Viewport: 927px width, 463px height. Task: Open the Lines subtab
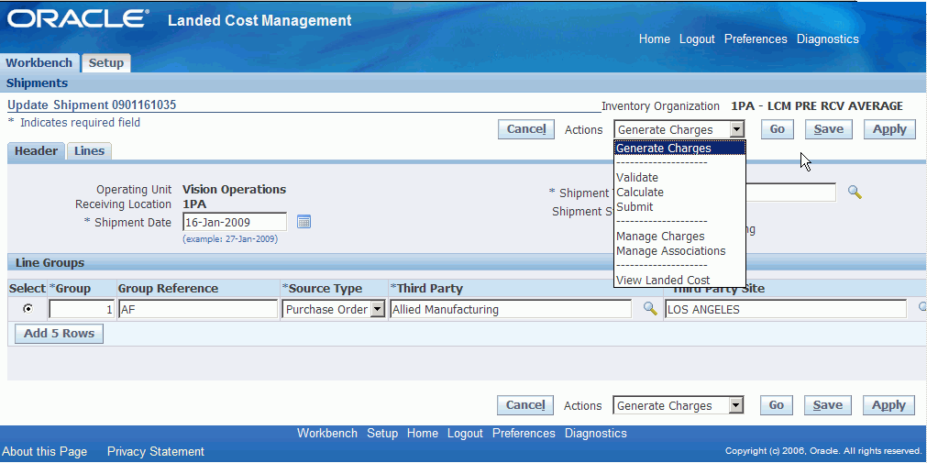89,150
